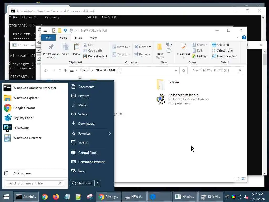The width and height of the screenshot is (269, 202).
Task: Select the Home ribbon tab
Action: [63, 38]
